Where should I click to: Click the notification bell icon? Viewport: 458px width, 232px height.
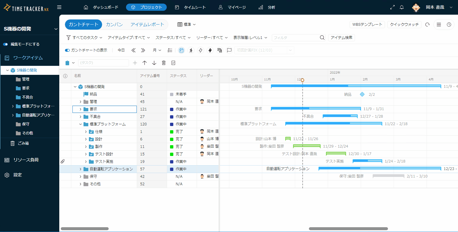[402, 7]
